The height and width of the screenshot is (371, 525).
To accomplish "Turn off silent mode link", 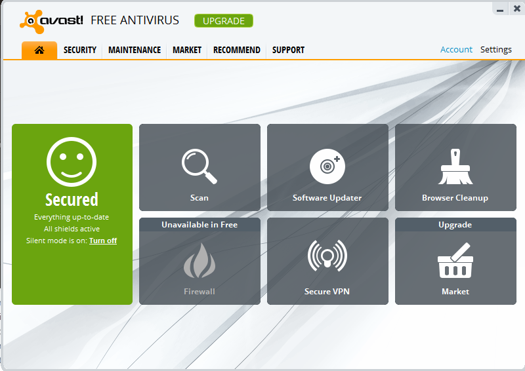I will (x=103, y=241).
